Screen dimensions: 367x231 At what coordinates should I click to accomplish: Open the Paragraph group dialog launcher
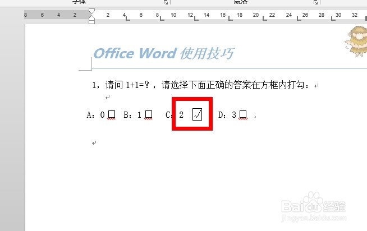(316, 2)
